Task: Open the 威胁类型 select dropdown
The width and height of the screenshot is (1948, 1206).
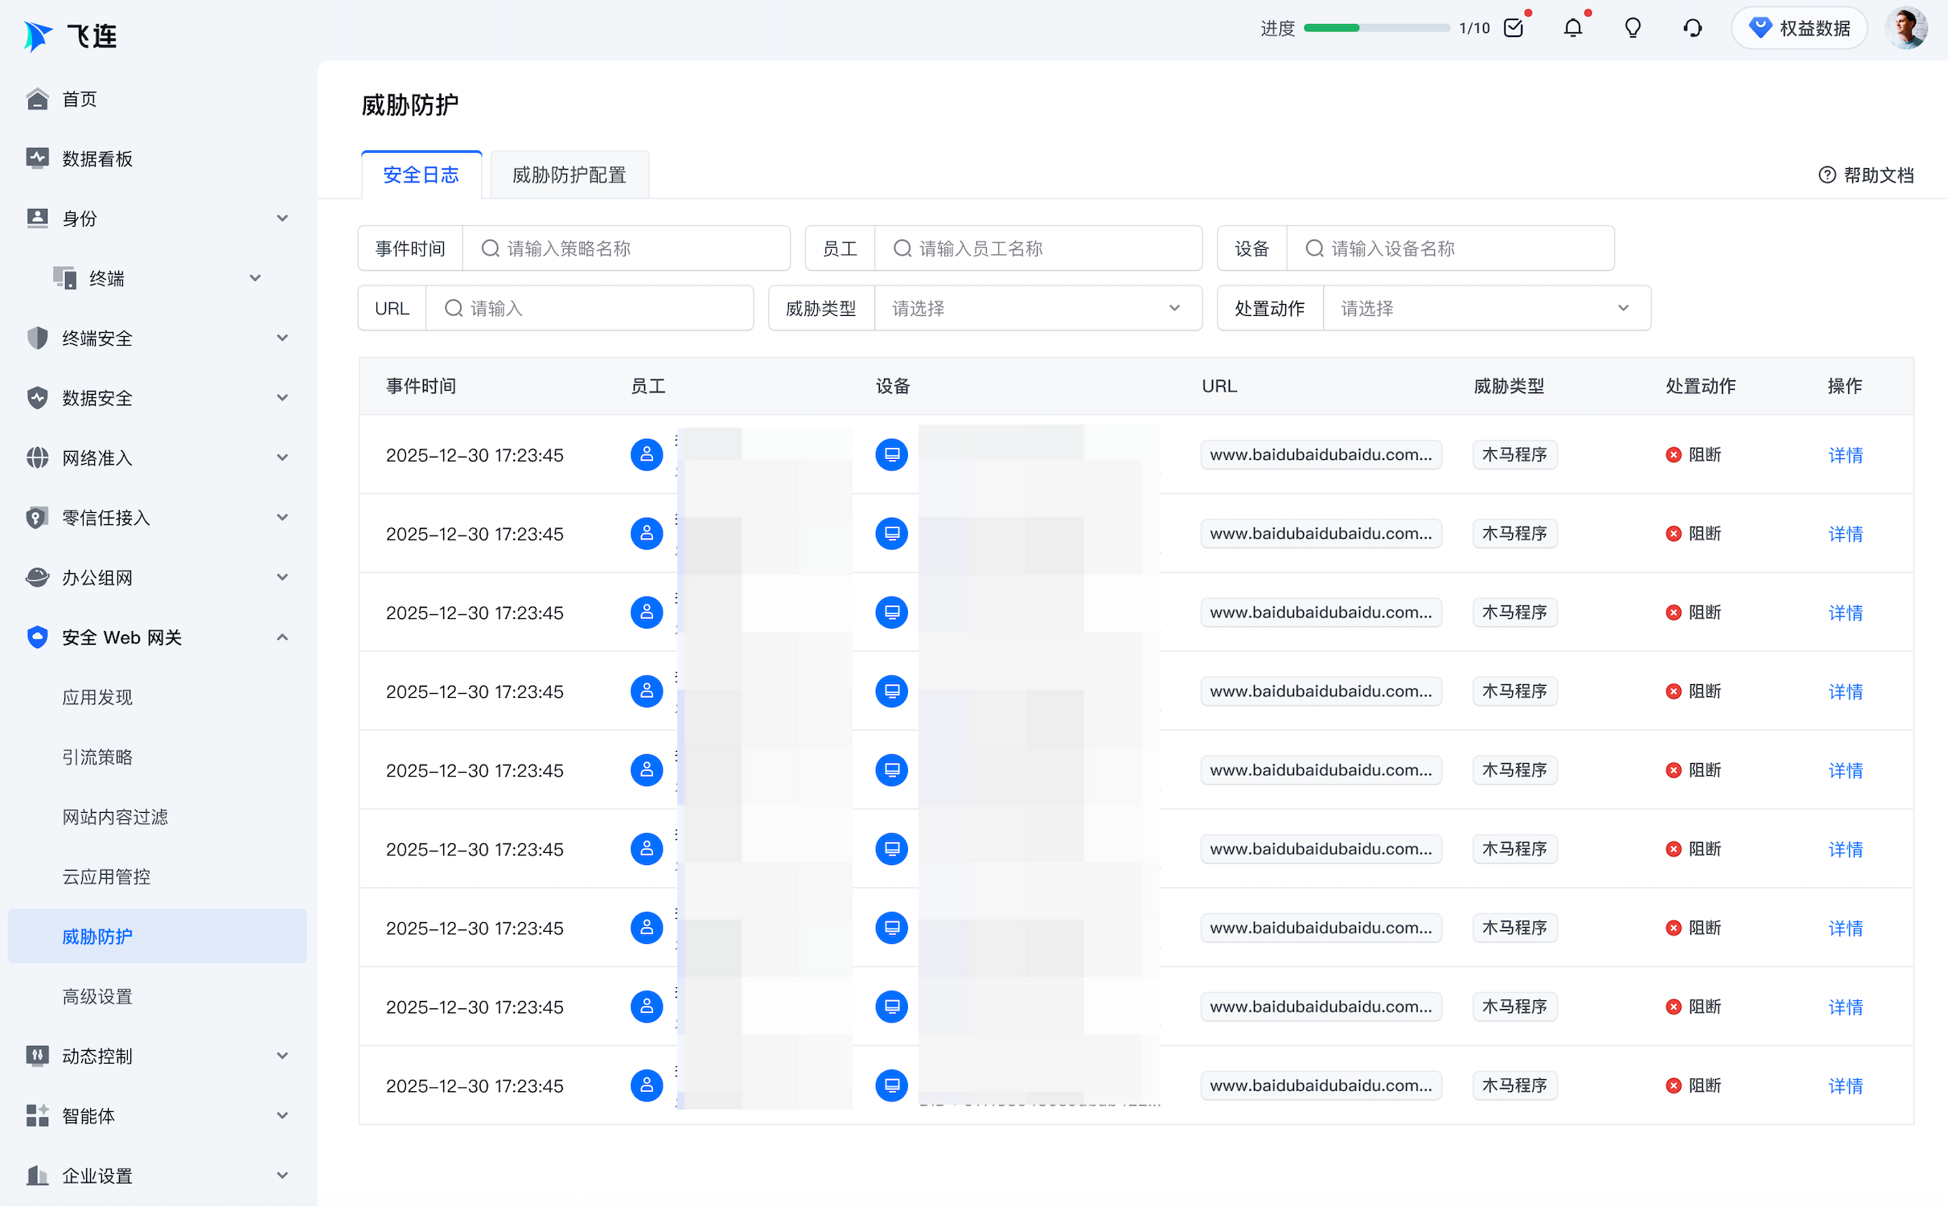Action: coord(1037,309)
